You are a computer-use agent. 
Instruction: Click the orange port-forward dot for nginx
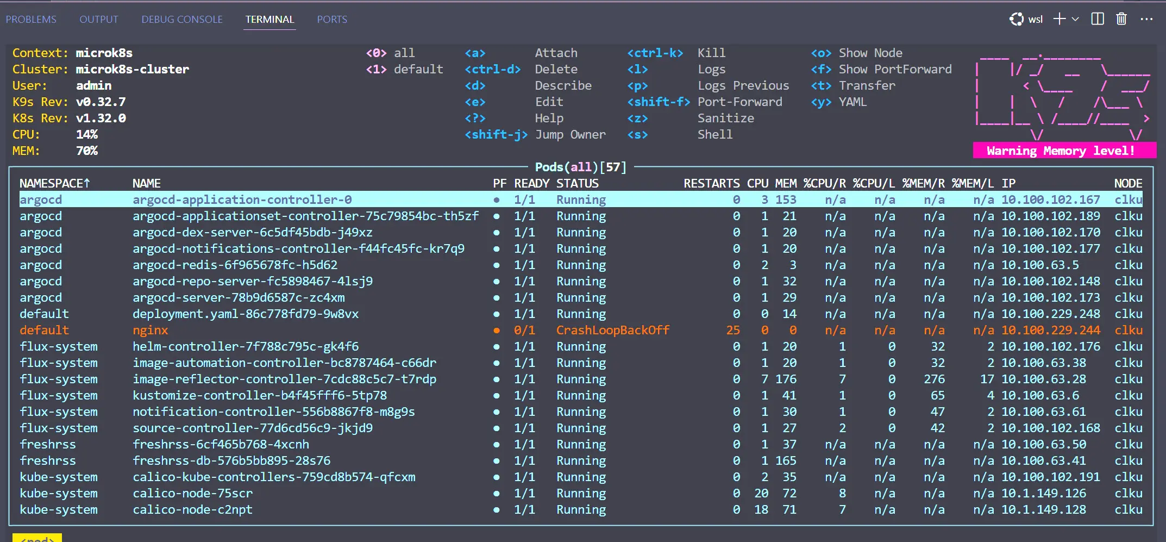tap(497, 330)
